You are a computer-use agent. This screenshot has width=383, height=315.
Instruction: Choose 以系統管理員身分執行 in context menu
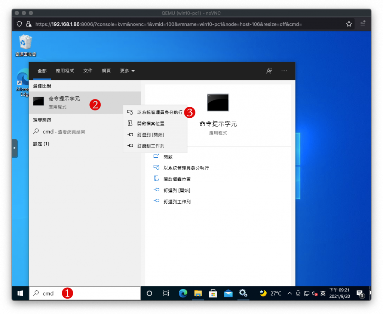(x=155, y=112)
